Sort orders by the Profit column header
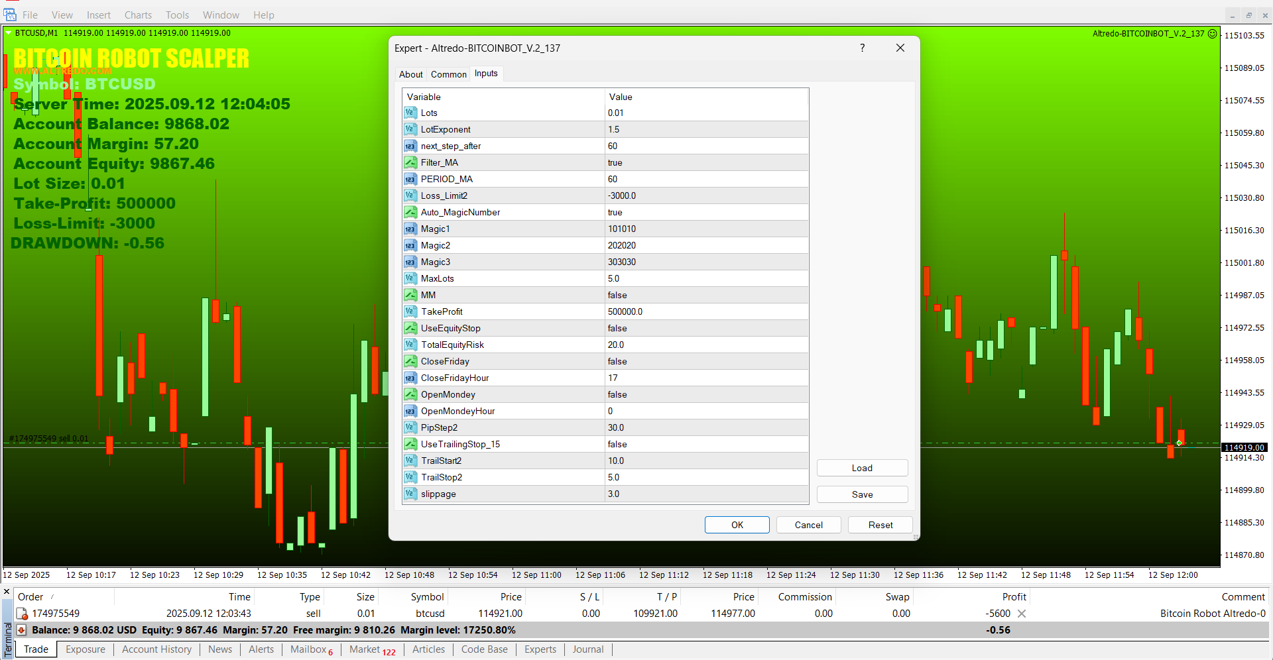 click(x=1014, y=596)
